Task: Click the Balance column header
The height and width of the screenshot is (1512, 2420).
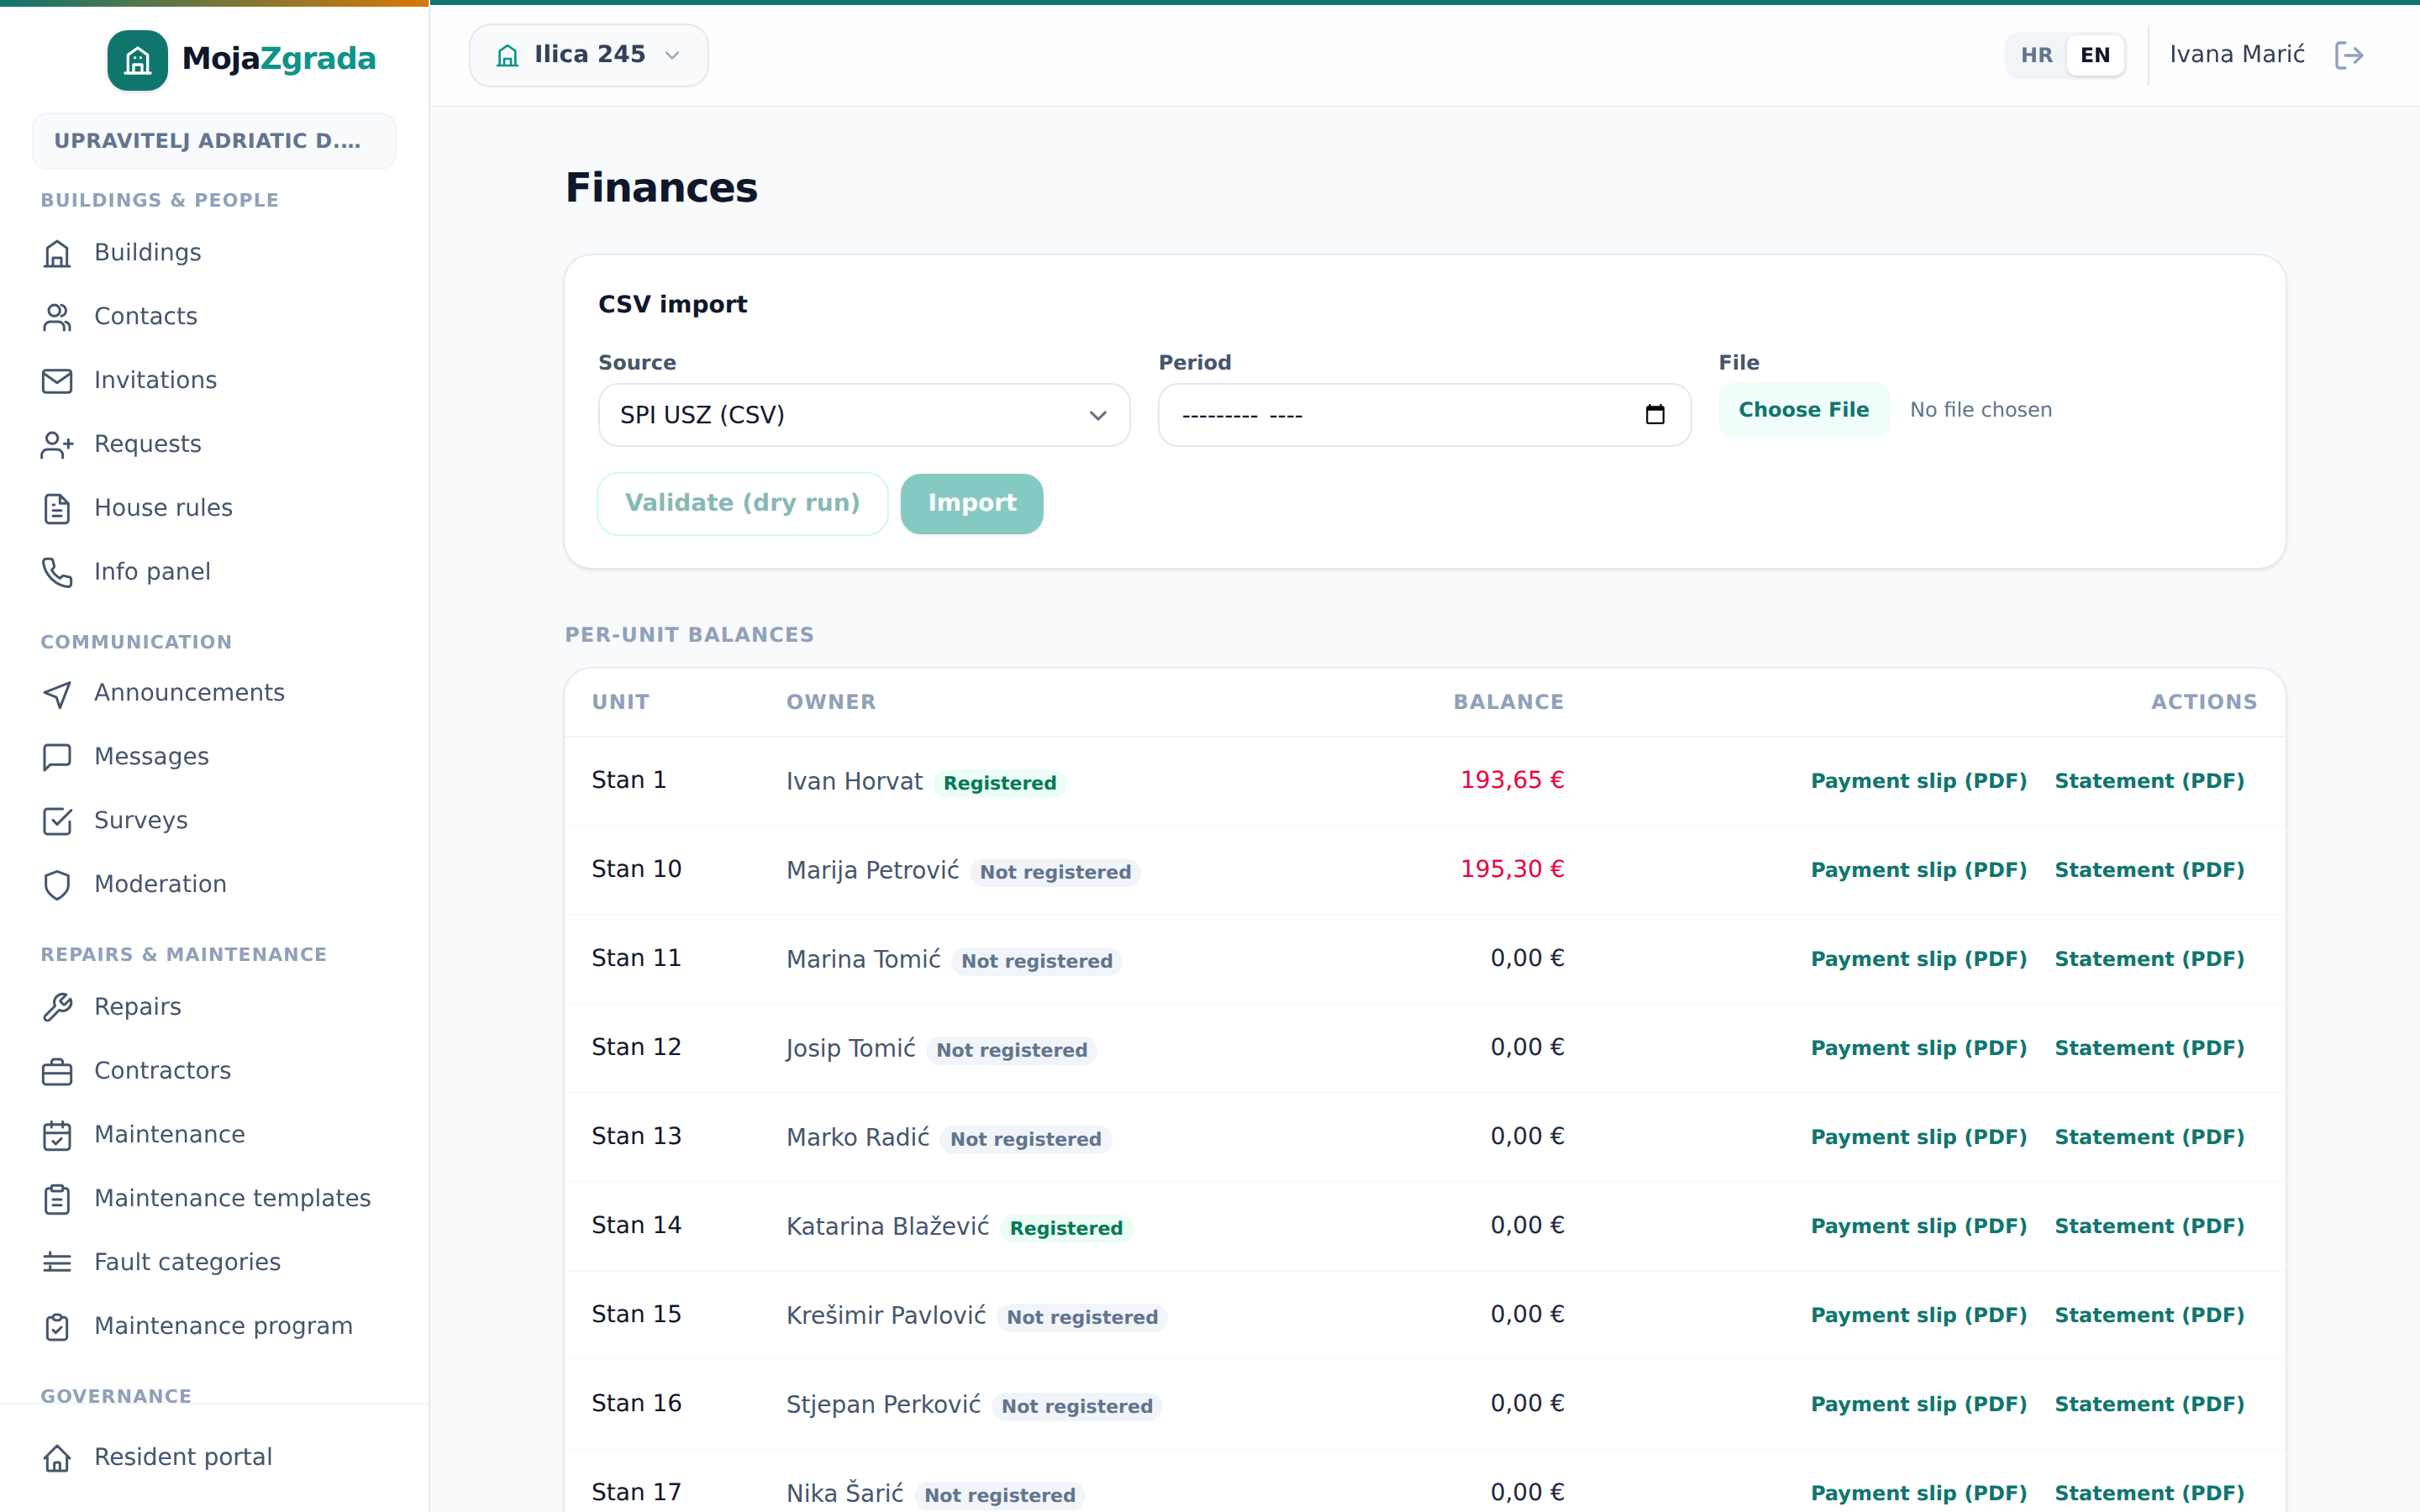Action: 1509,702
